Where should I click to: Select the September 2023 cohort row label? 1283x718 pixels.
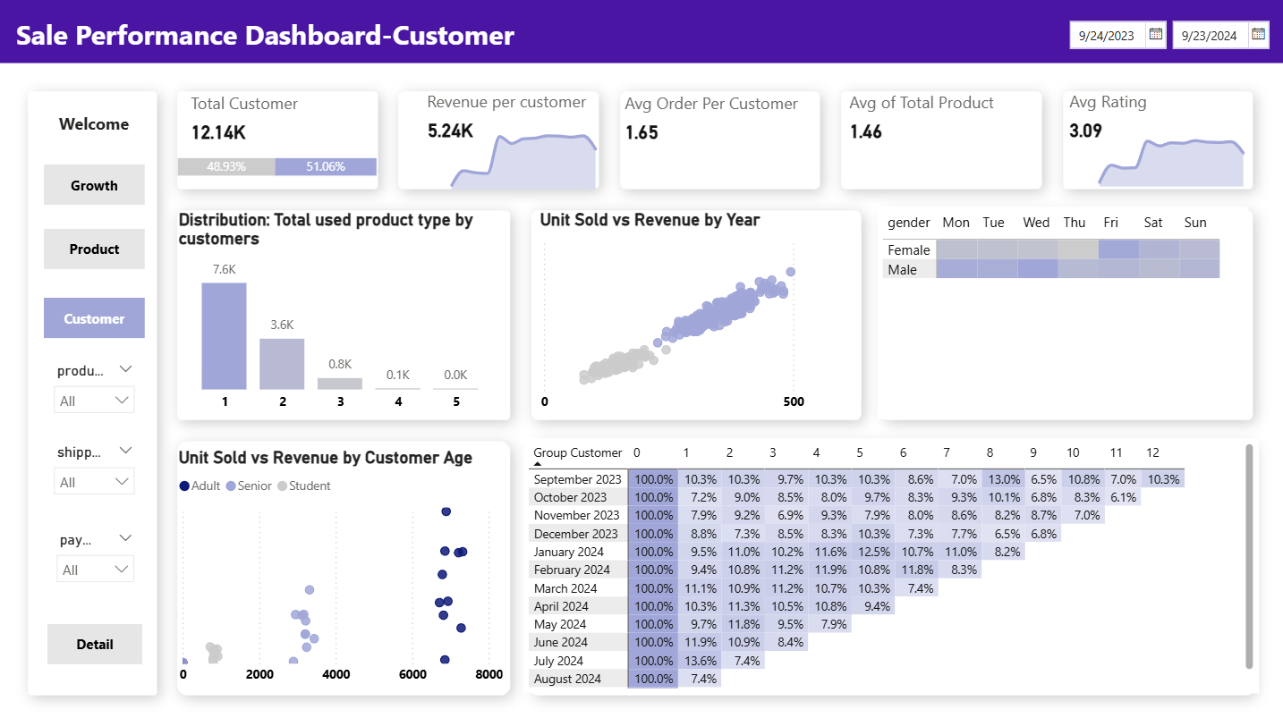point(577,479)
